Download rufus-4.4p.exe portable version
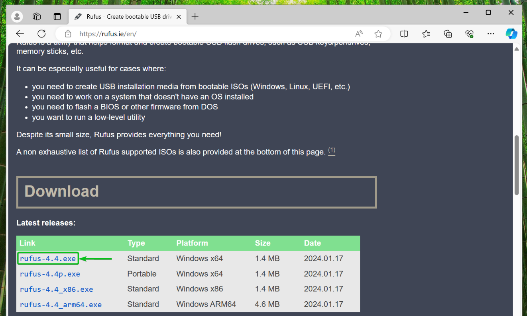Image resolution: width=527 pixels, height=316 pixels. pyautogui.click(x=50, y=274)
